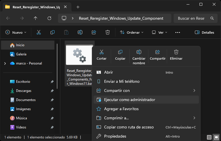Close the Reset_Reregister_Windows tab
Viewport: 221px width, 141px height.
65,7
